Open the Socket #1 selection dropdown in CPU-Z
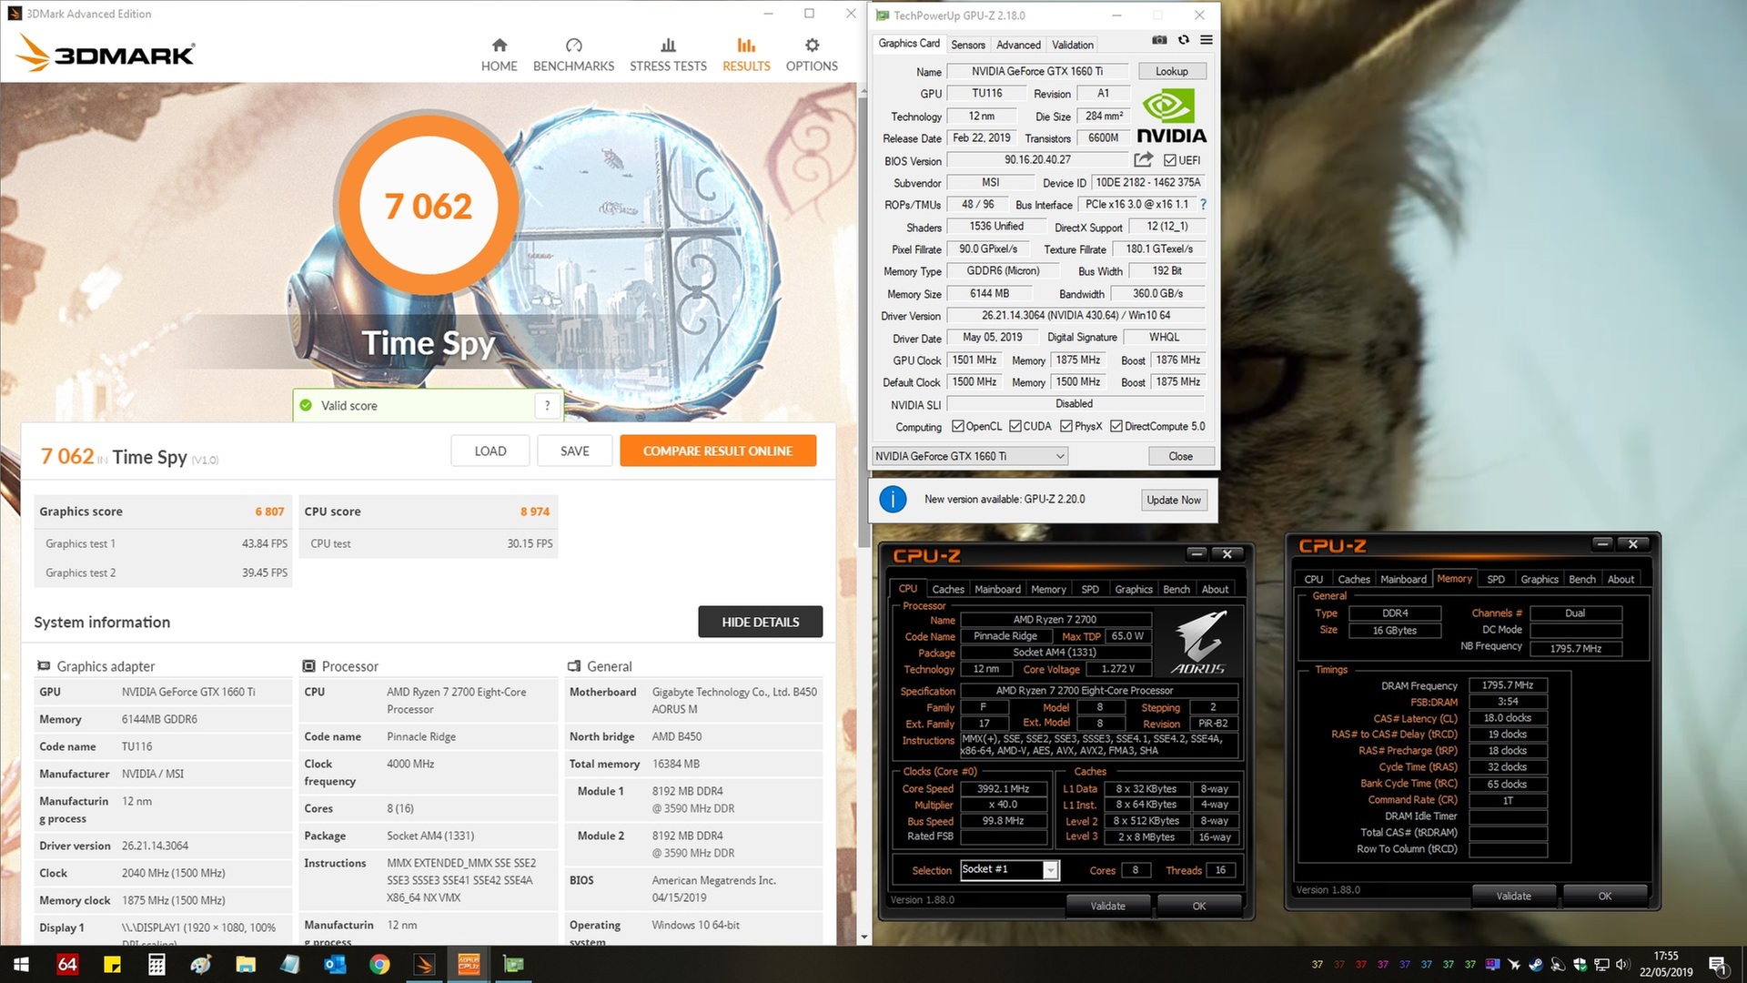Image resolution: width=1747 pixels, height=983 pixels. click(1010, 870)
